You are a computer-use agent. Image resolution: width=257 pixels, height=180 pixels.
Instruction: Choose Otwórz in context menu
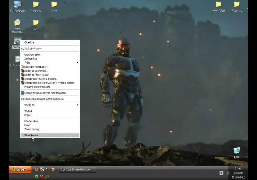50,42
